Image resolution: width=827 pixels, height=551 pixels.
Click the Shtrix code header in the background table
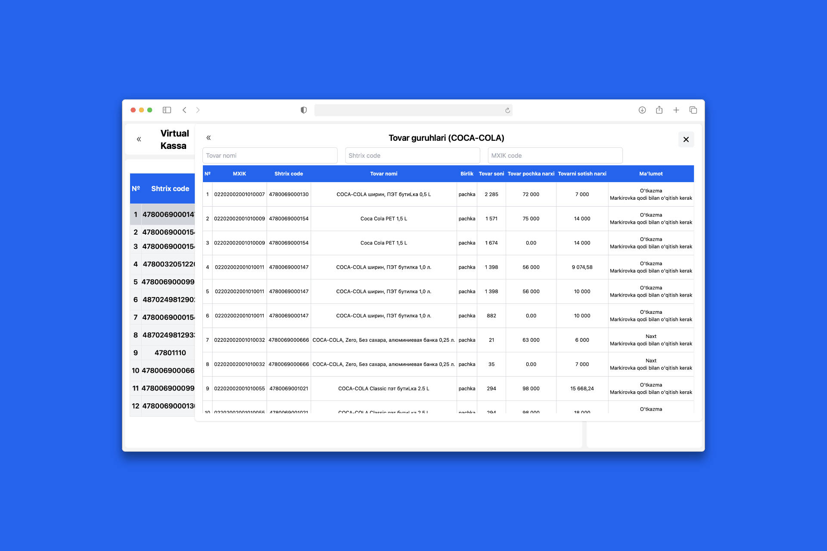[170, 189]
